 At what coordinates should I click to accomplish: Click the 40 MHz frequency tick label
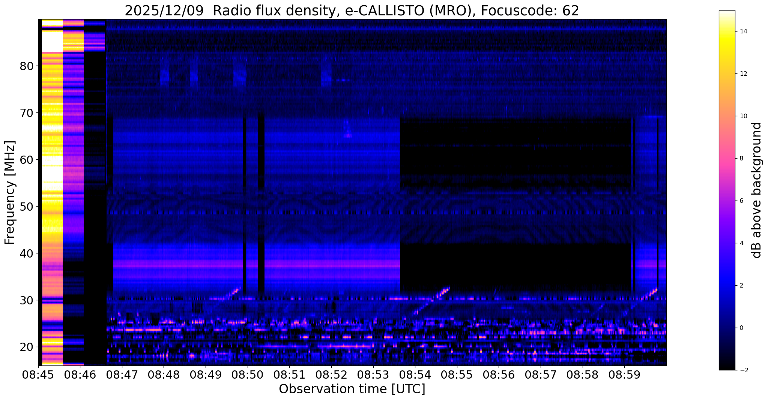point(27,253)
